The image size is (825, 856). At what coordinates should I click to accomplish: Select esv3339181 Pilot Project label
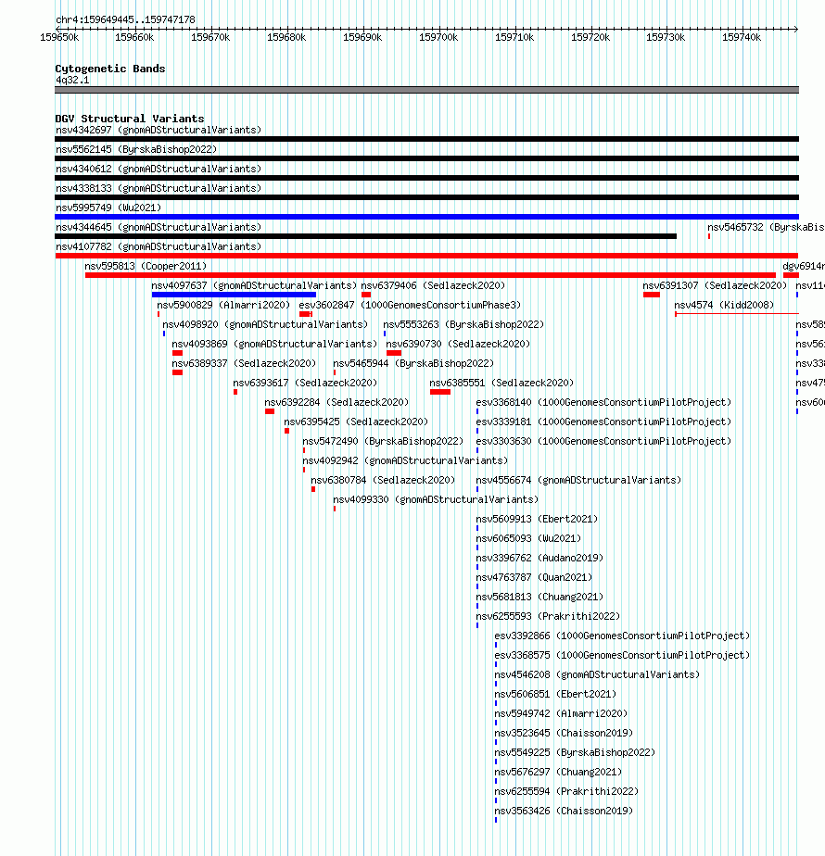point(603,422)
